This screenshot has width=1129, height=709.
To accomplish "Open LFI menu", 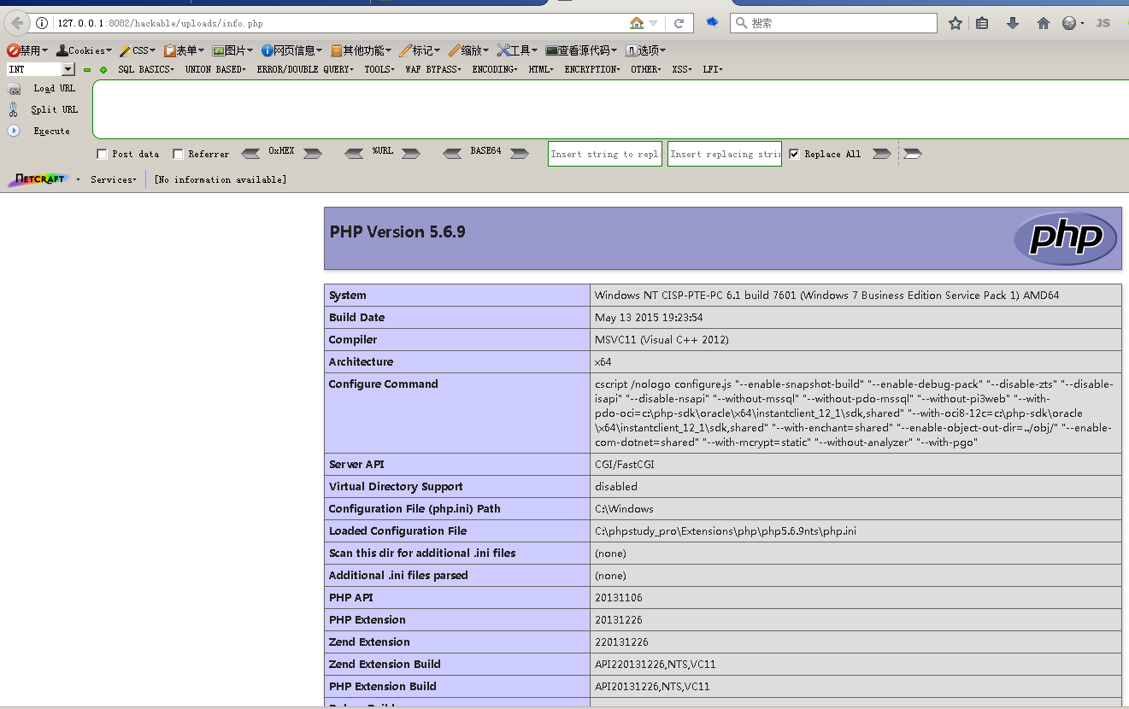I will click(x=713, y=69).
